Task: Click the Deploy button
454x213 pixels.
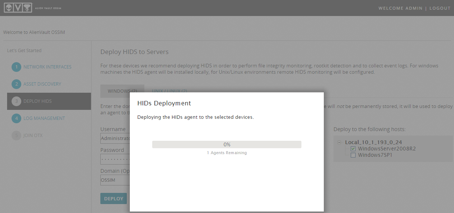Action: 113,198
